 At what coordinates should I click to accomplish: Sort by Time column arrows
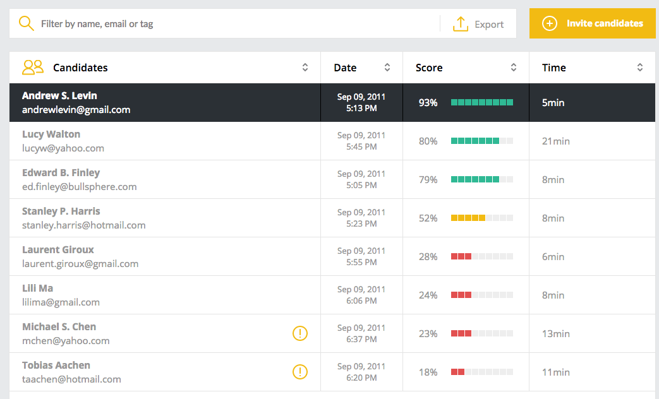pos(639,67)
